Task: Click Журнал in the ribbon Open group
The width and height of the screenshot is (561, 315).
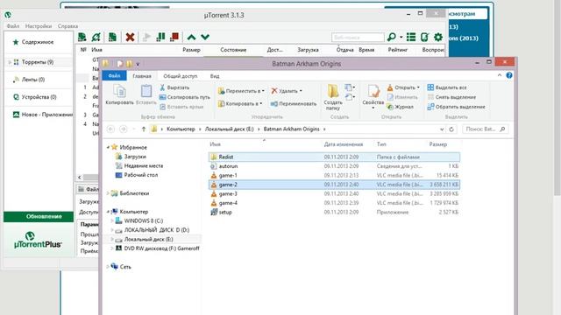Action: point(400,107)
